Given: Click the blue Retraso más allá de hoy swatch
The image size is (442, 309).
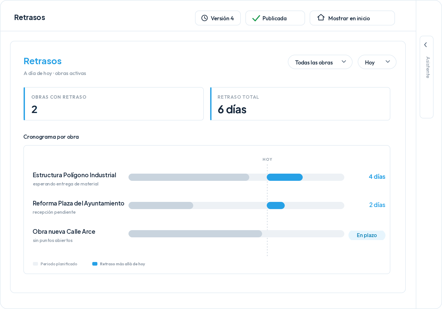Looking at the screenshot, I should click(95, 264).
